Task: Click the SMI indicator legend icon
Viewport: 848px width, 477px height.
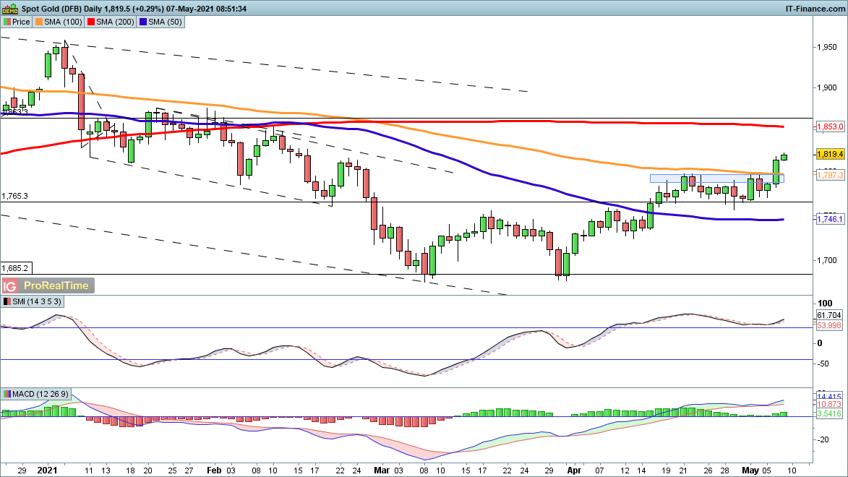Action: pos(7,301)
